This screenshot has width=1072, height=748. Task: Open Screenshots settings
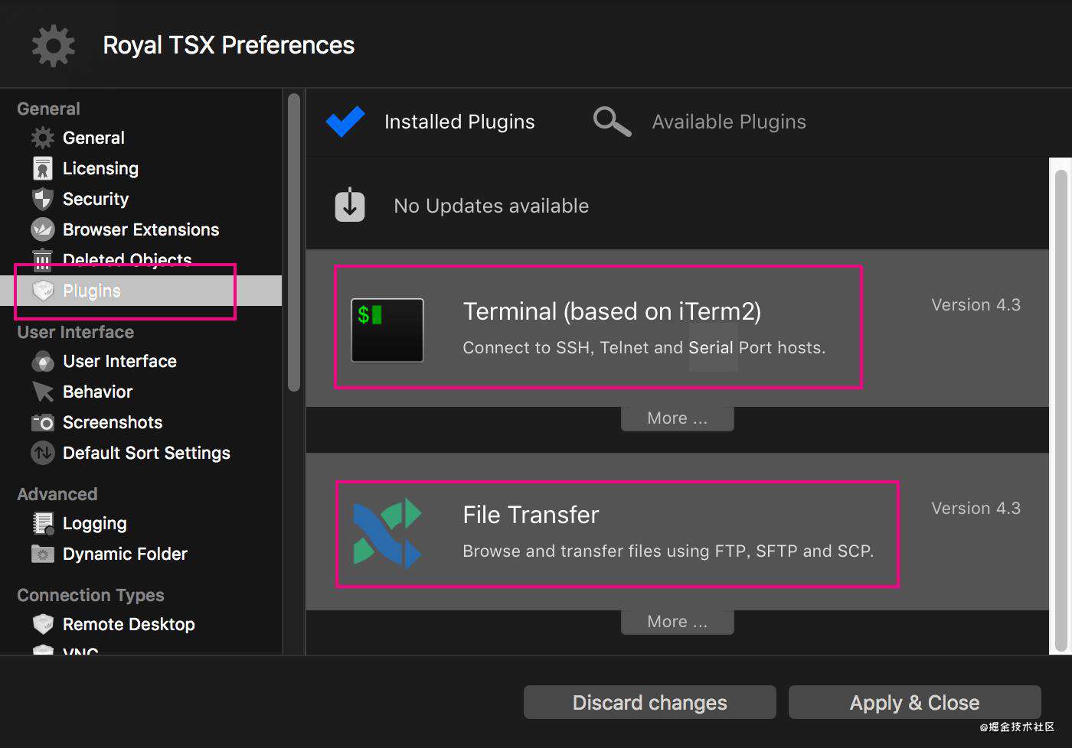click(x=113, y=422)
